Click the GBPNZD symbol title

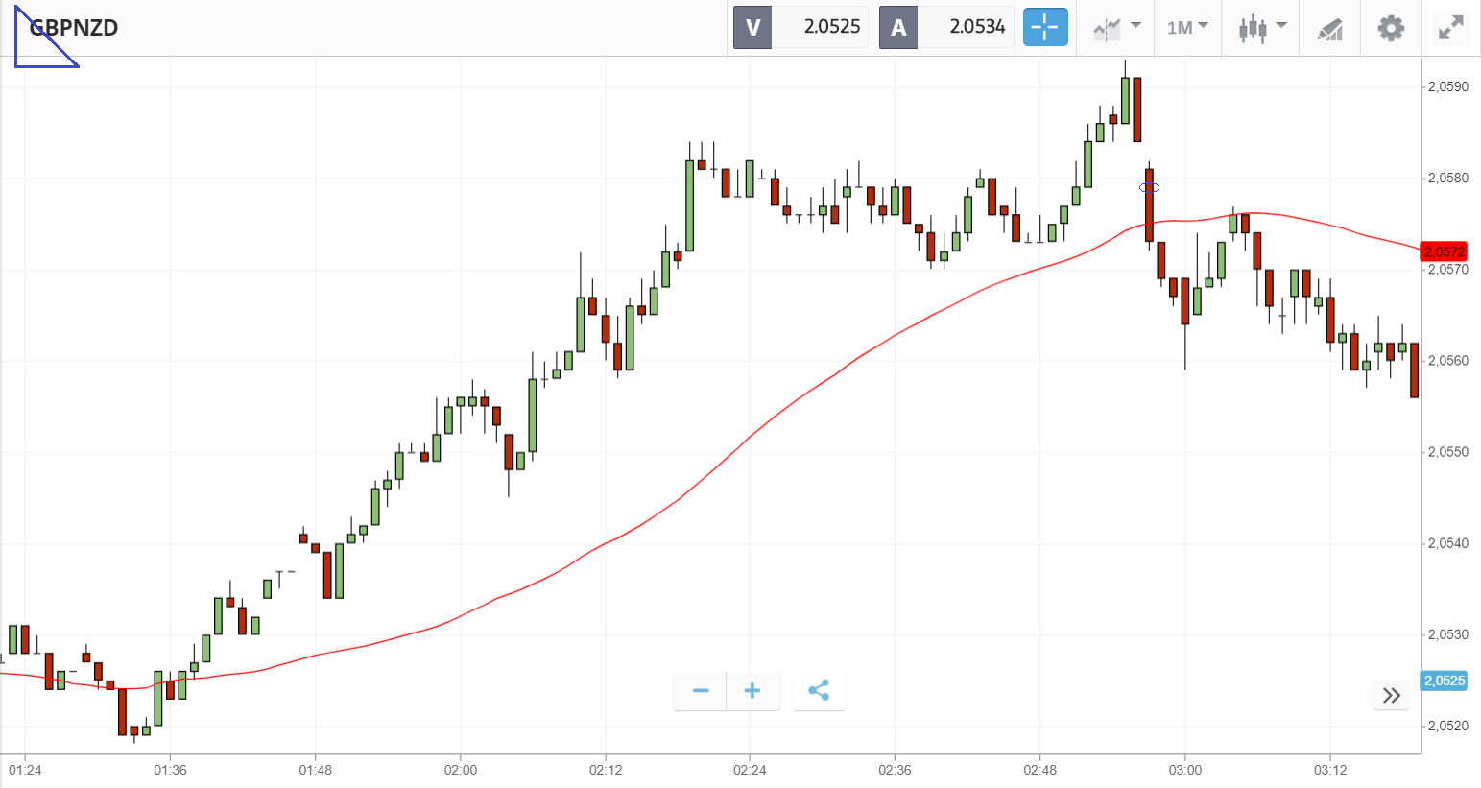tap(74, 27)
